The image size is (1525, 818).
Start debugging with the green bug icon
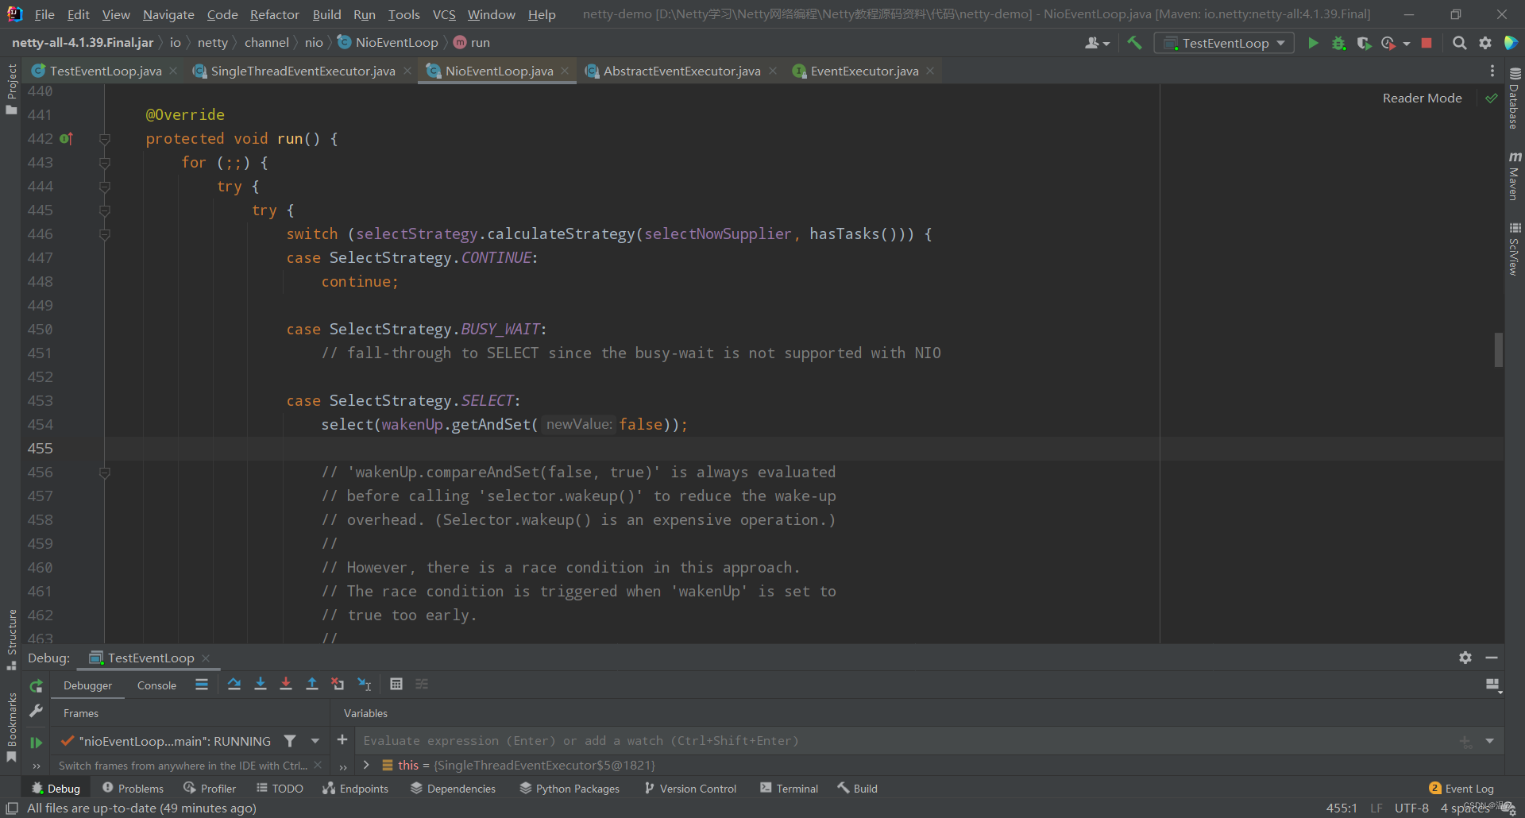pyautogui.click(x=1338, y=43)
